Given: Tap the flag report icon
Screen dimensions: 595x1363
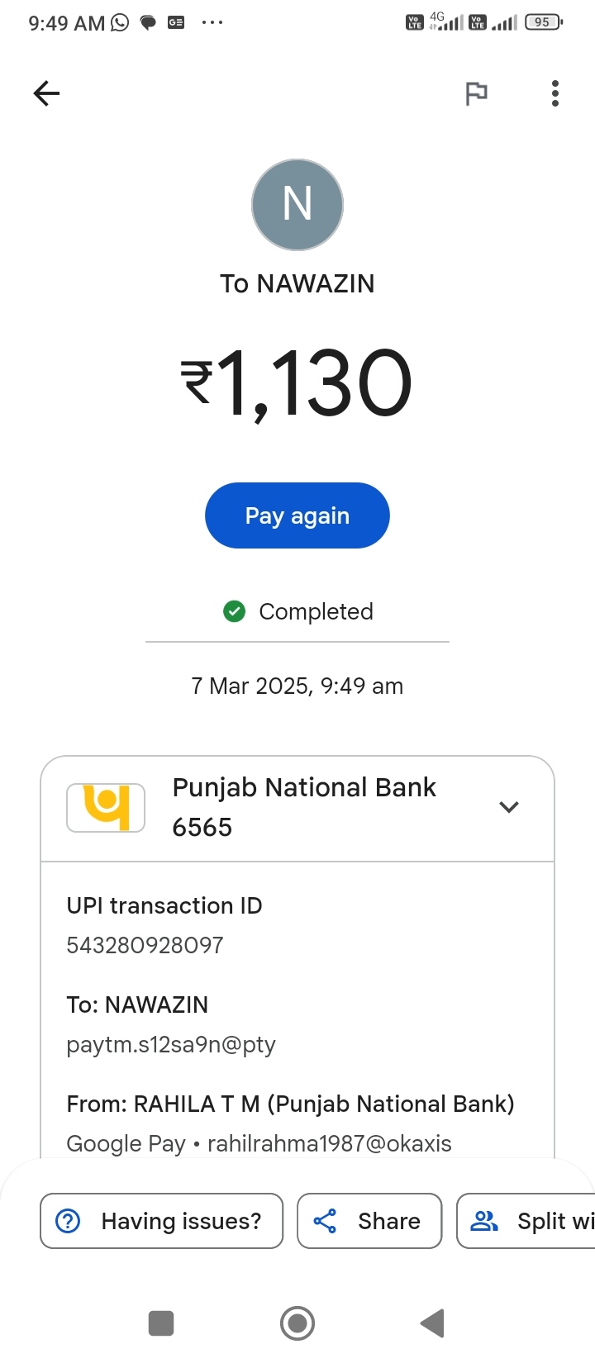Looking at the screenshot, I should pyautogui.click(x=476, y=93).
